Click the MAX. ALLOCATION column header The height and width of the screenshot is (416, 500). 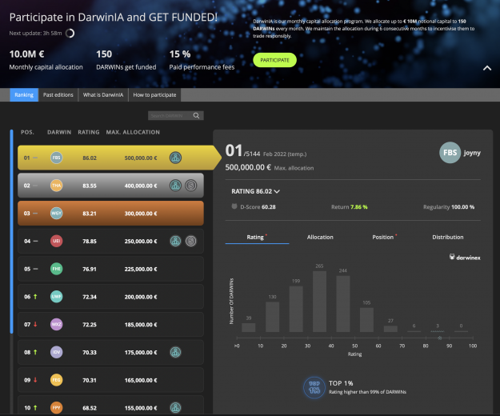[x=133, y=132]
